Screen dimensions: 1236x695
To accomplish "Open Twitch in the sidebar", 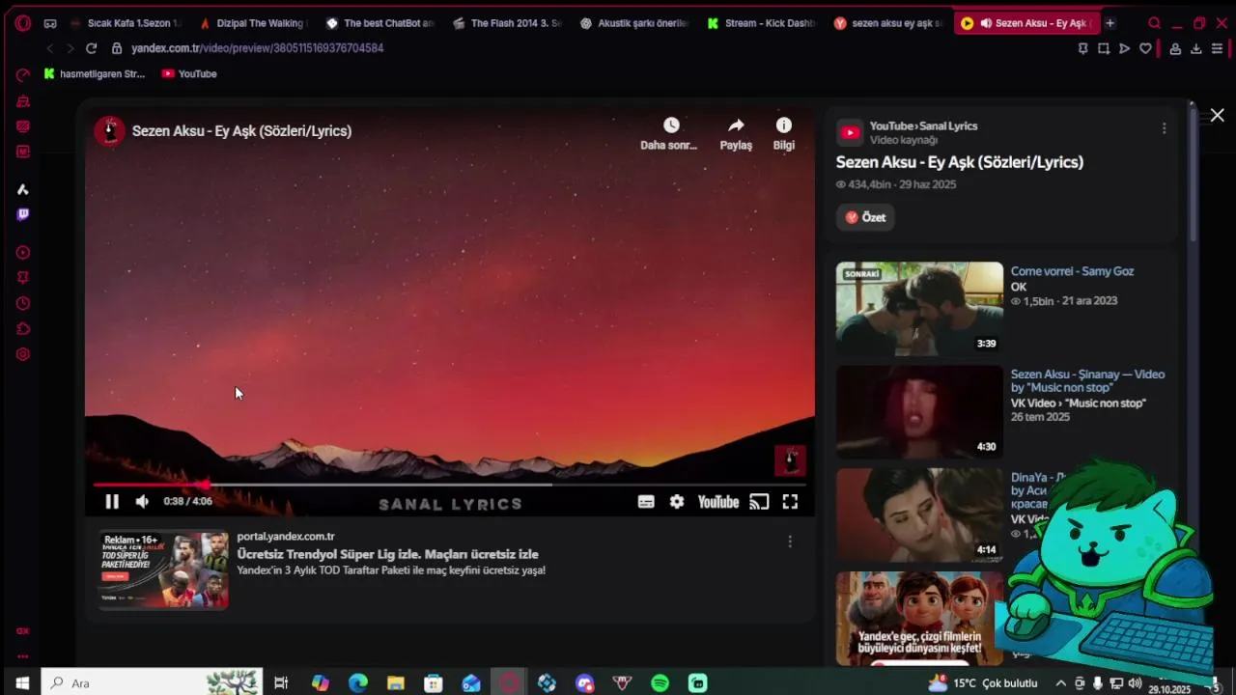I will coord(23,214).
